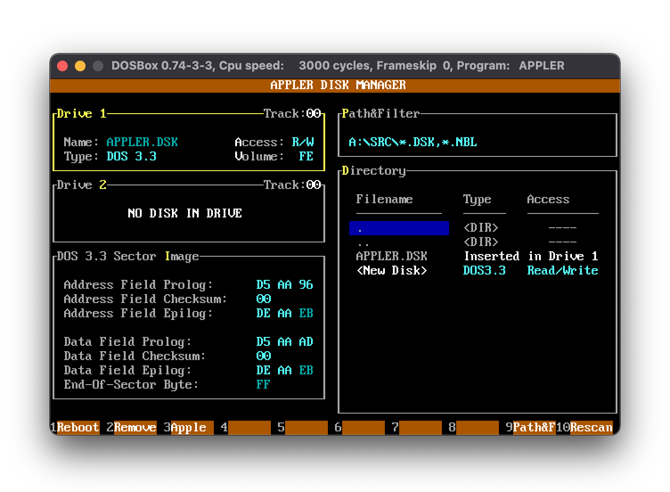This screenshot has width=670, height=492.
Task: Click the 10 Rescan function key
Action: (x=584, y=427)
